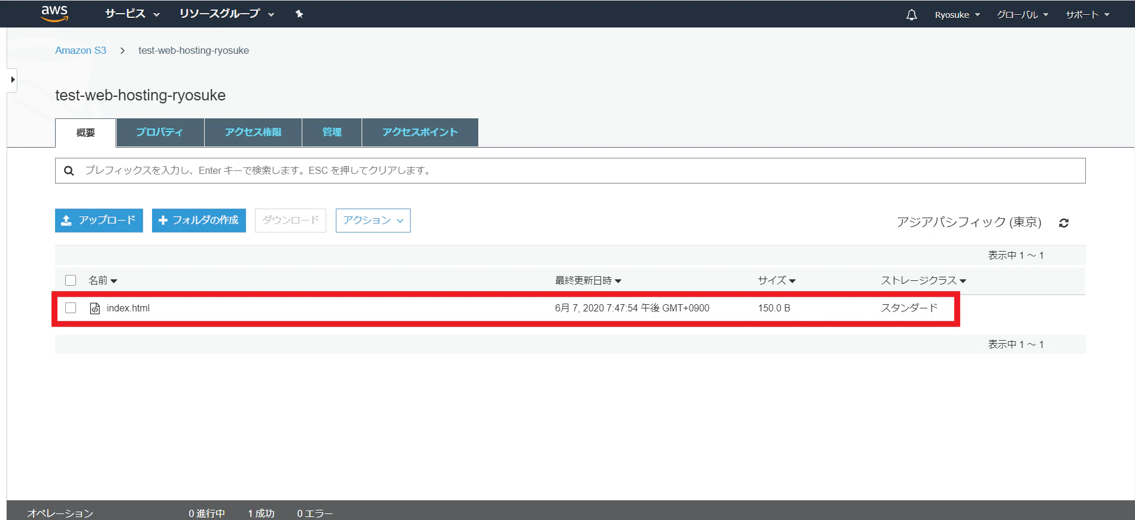The image size is (1135, 520).
Task: Sort by 最終更新日時 column header
Action: click(x=588, y=280)
